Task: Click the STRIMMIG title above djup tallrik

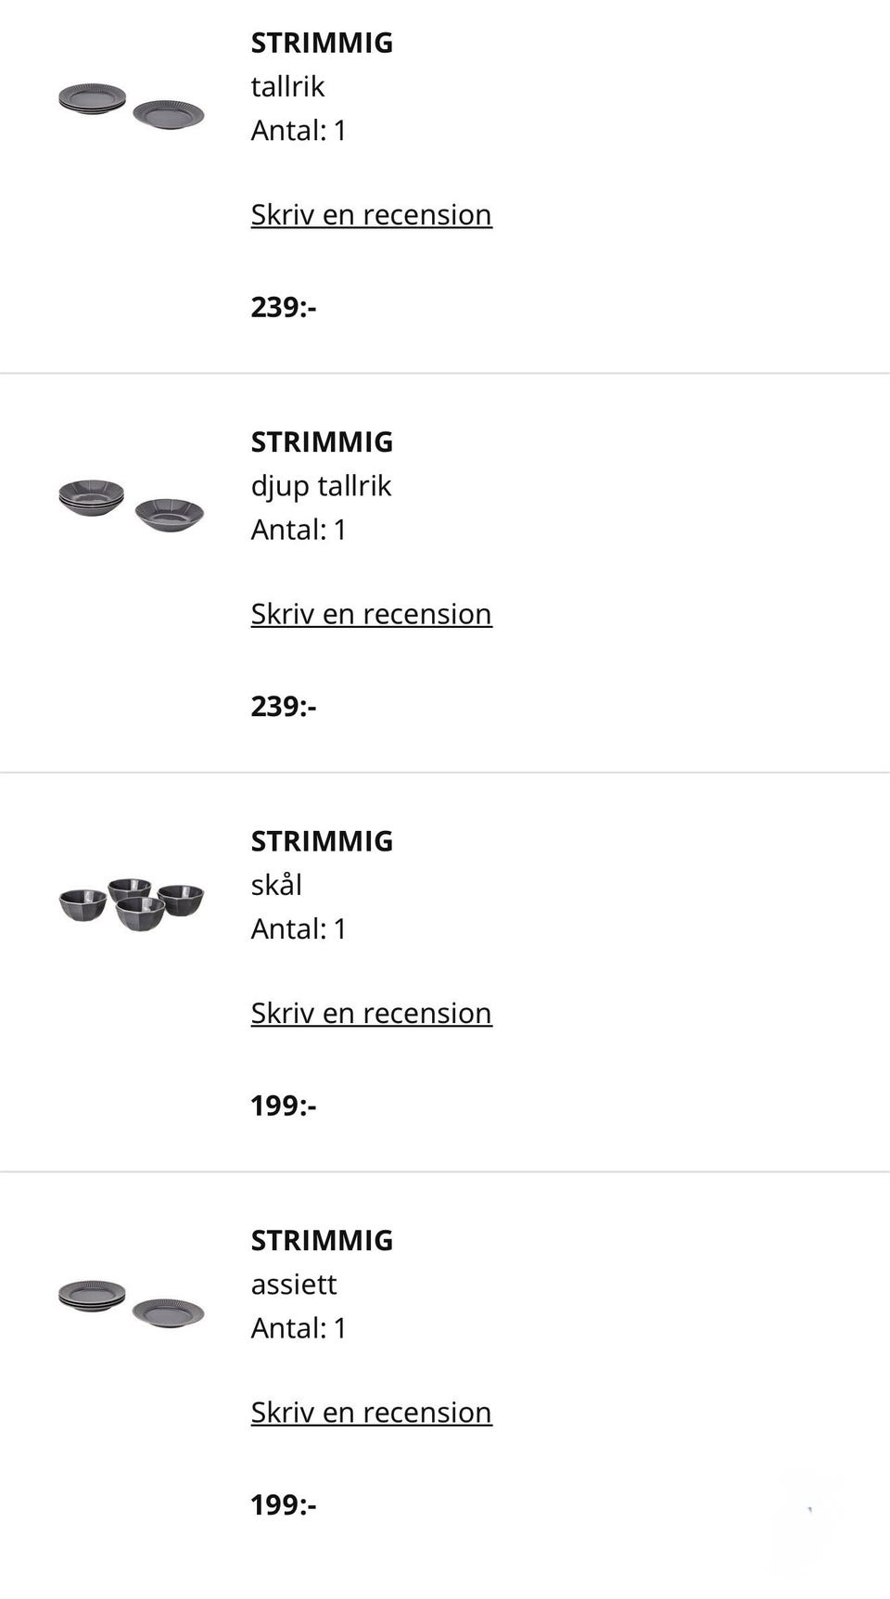Action: click(x=322, y=442)
